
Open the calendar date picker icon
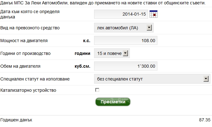pos(153,14)
